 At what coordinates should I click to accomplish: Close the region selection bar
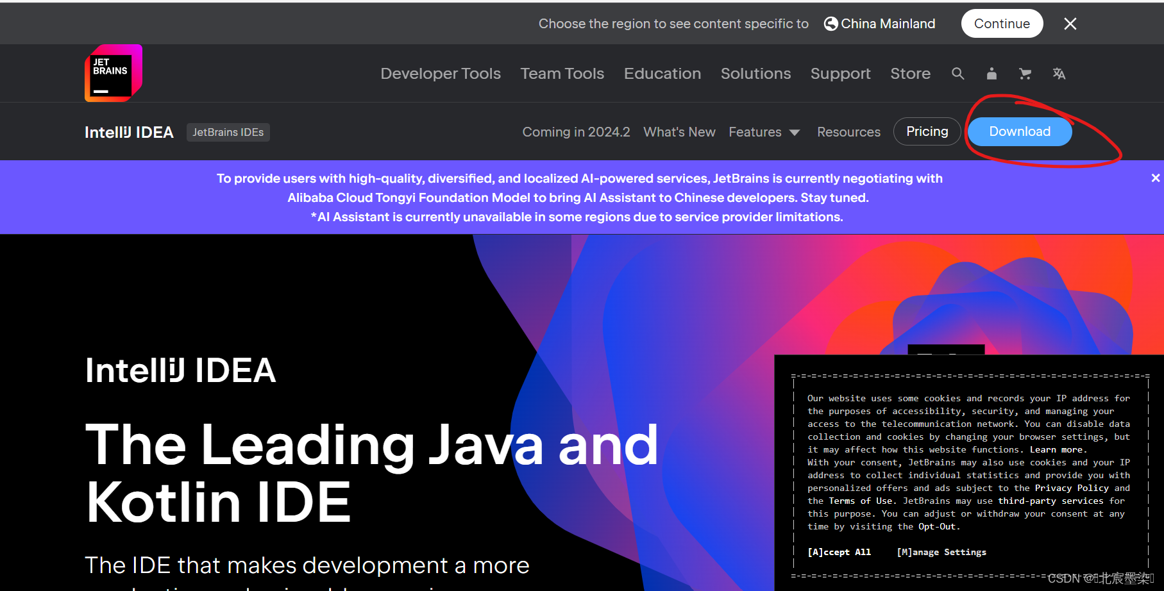tap(1070, 24)
